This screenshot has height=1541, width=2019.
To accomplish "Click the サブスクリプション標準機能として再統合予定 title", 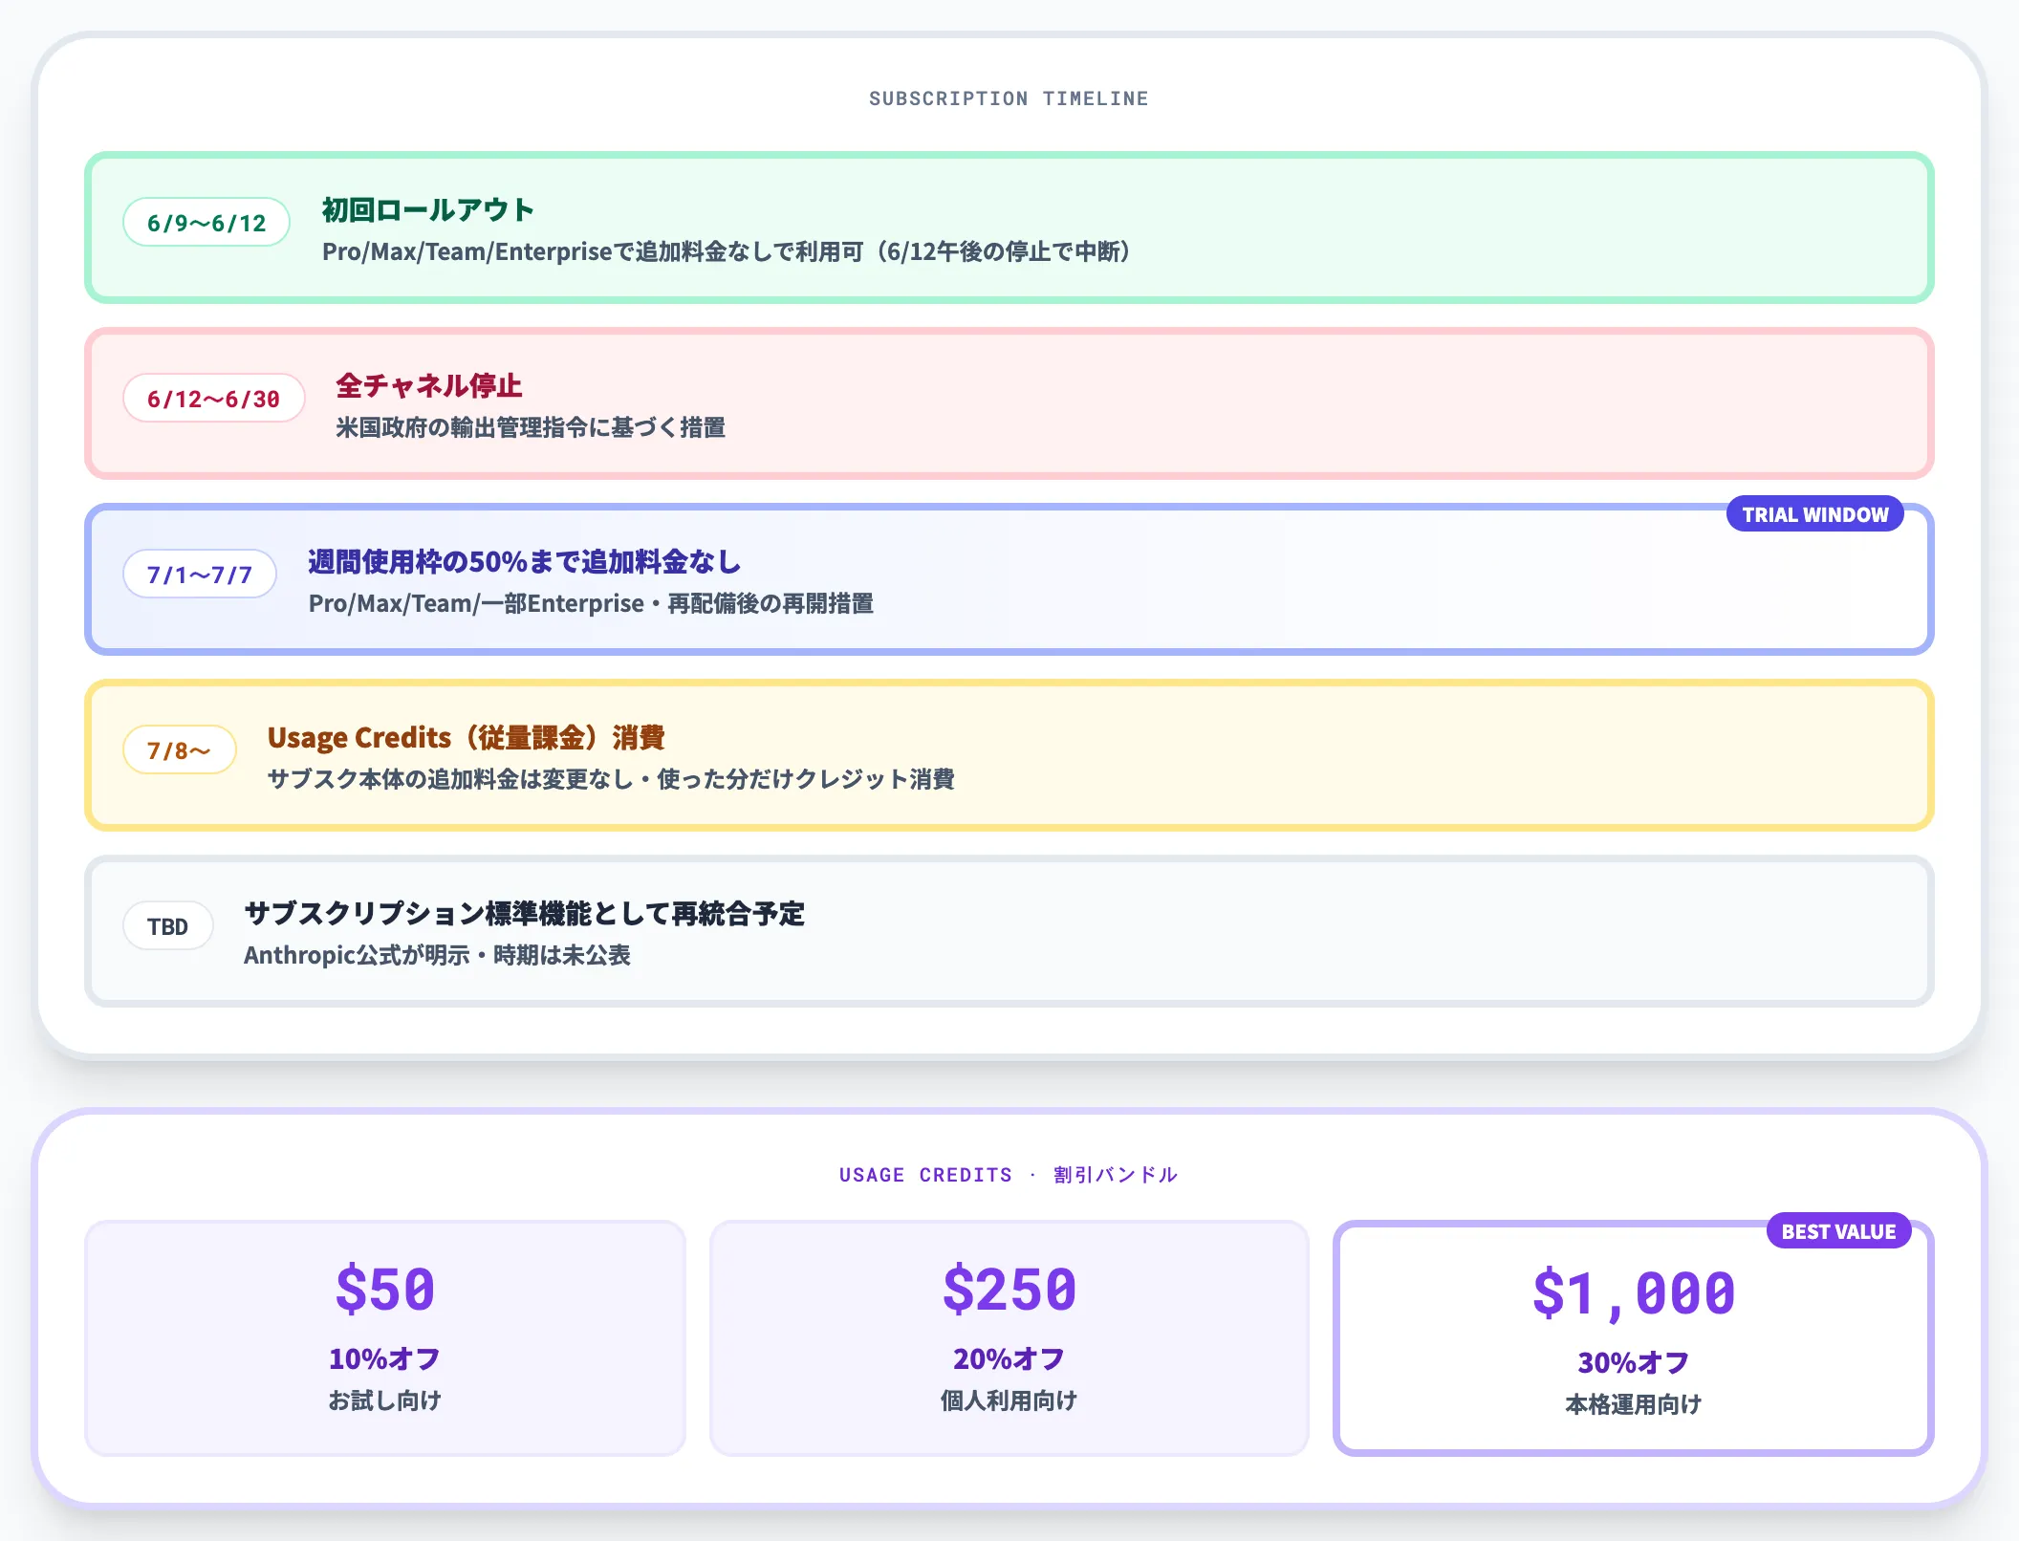I will point(524,913).
